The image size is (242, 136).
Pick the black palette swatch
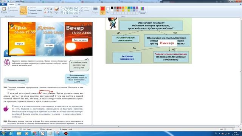coord(112,8)
